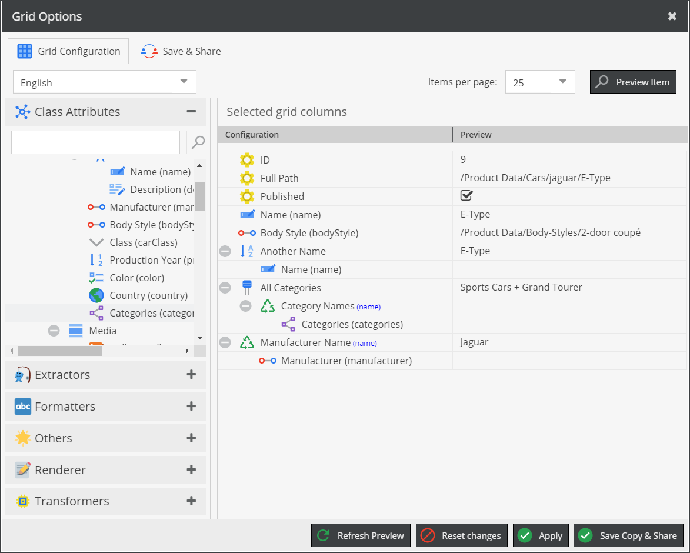Viewport: 690px width, 553px height.
Task: Click the input icon of Name (name) grid row under Published
Action: 247,215
